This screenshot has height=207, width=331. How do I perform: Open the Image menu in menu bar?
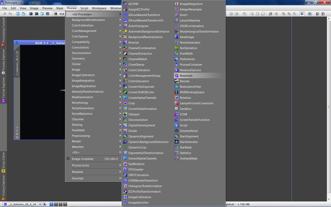click(34, 8)
